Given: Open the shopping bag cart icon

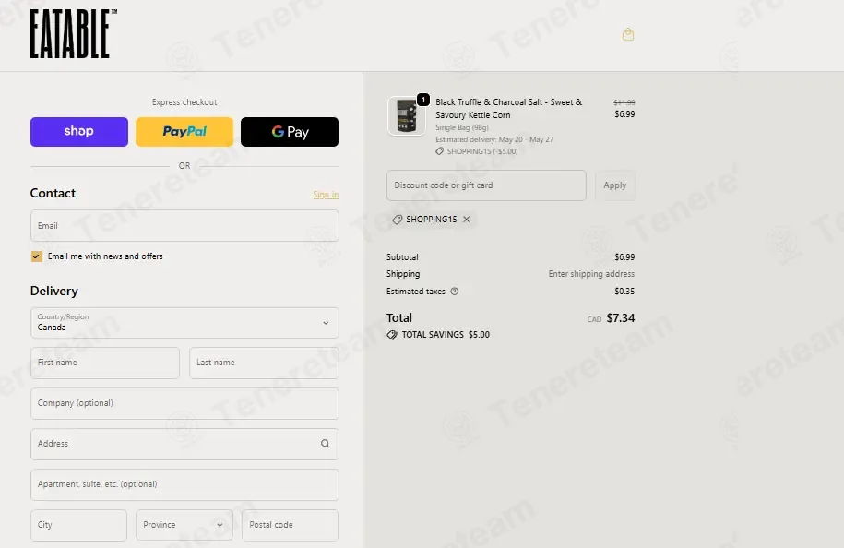Looking at the screenshot, I should pyautogui.click(x=627, y=34).
